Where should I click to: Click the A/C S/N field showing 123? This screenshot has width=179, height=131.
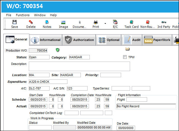tap(77, 88)
